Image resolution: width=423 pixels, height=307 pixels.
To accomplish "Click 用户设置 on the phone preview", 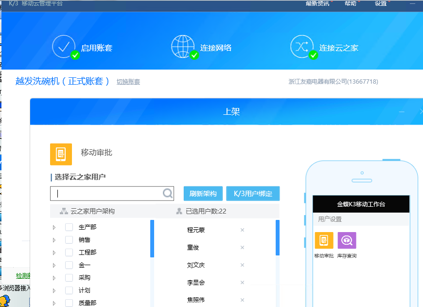I will coord(330,219).
